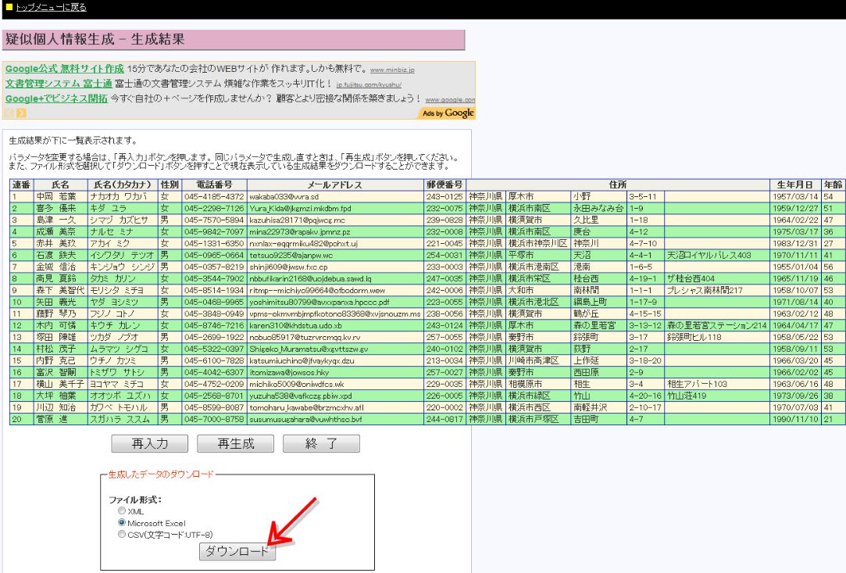The width and height of the screenshot is (846, 573).
Task: Click the previous ad arrow icon
Action: pyautogui.click(x=9, y=113)
